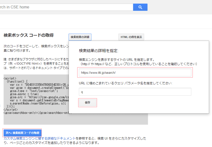Click the blue magnifying glass search button
This screenshot has height=147, width=212.
pos(140,7)
